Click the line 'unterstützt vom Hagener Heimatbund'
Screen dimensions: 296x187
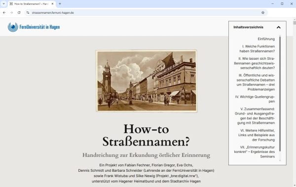click(146, 182)
